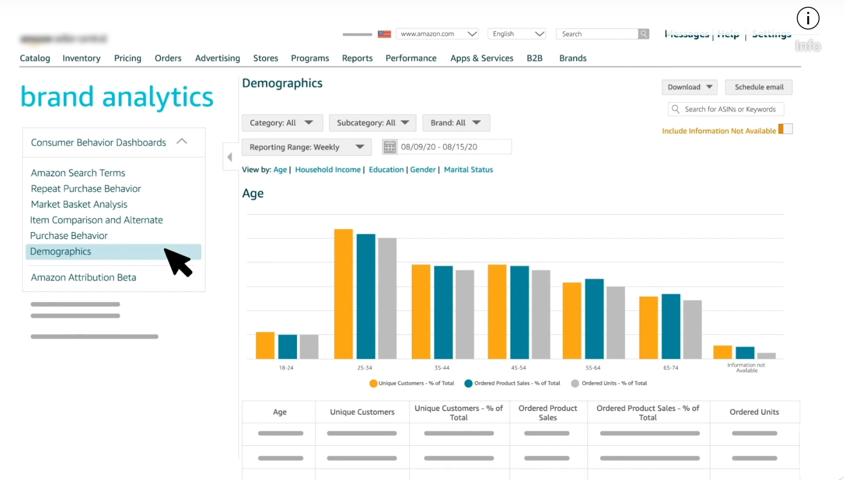Screen dimensions: 844x480
Task: Open the Download dropdown button
Action: click(x=689, y=87)
